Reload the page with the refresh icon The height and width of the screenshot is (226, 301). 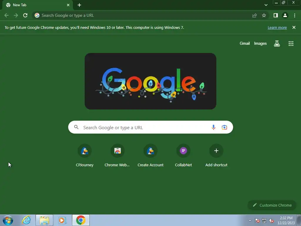25,15
